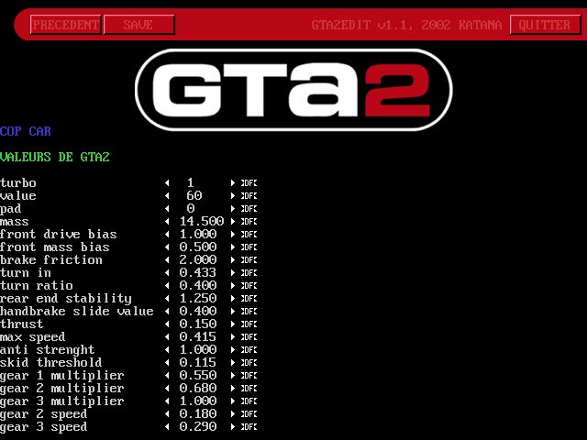This screenshot has height=440, width=587.
Task: Decrease gear 2 multiplier left arrow
Action: [x=167, y=388]
